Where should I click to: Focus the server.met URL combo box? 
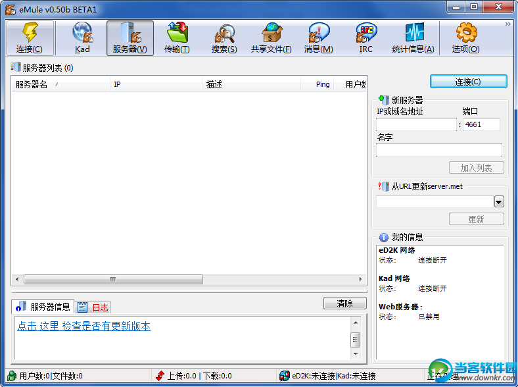tap(435, 201)
